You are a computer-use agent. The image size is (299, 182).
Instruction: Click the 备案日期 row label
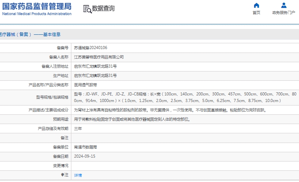coord(60,156)
